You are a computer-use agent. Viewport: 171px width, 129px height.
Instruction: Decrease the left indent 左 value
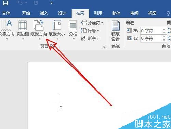[x=164, y=32]
